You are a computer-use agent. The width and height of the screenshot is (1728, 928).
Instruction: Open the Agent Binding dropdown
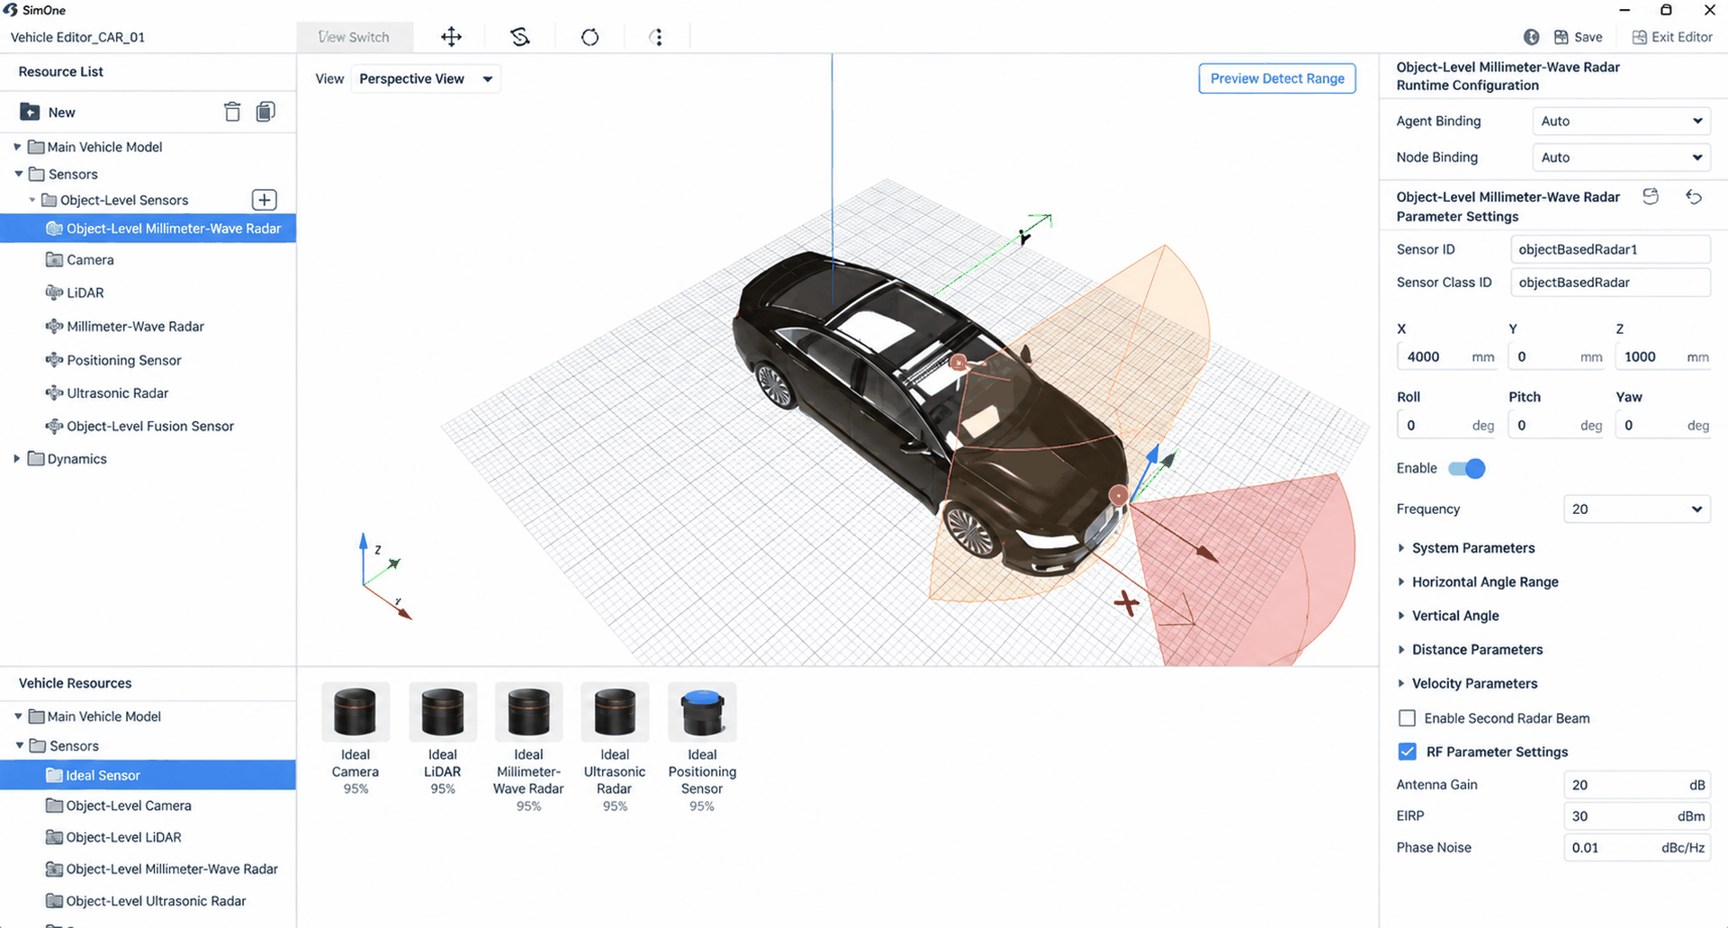point(1621,121)
